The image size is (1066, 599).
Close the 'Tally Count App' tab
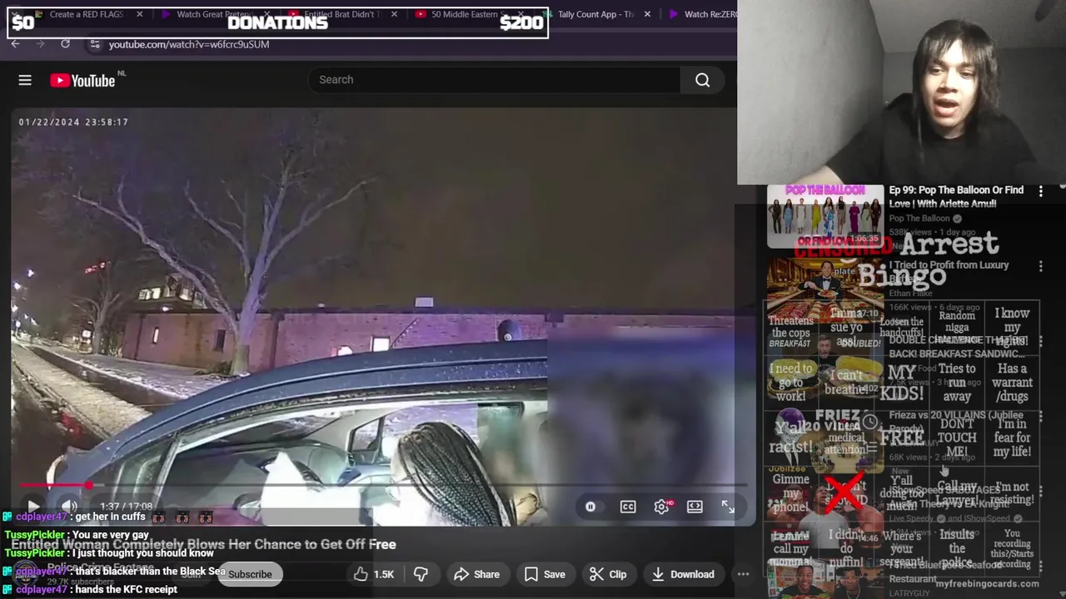(647, 14)
